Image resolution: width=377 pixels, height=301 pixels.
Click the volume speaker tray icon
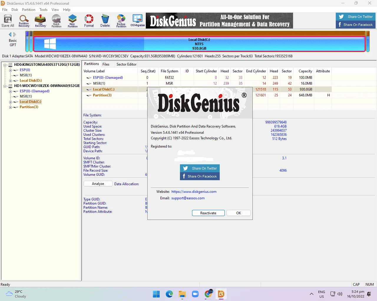pos(340,294)
